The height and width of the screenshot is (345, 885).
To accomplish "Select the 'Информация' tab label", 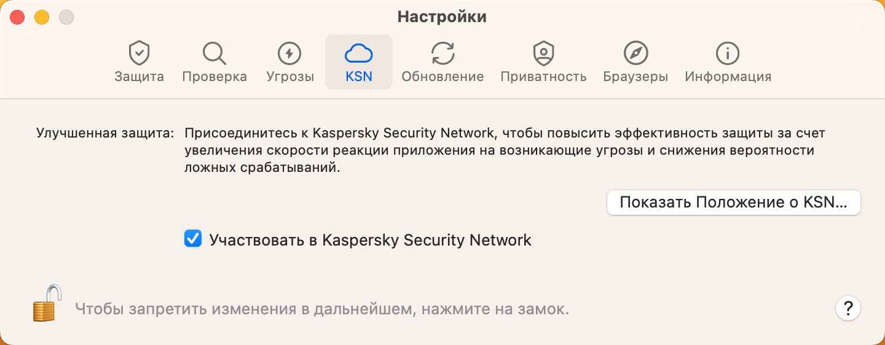I will 728,77.
